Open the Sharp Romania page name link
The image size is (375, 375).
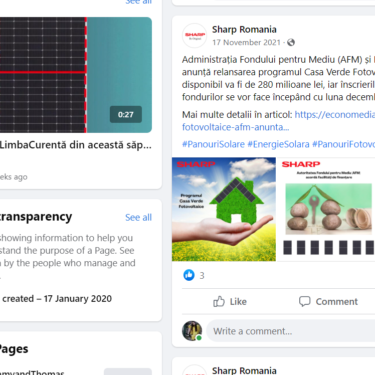(x=244, y=30)
